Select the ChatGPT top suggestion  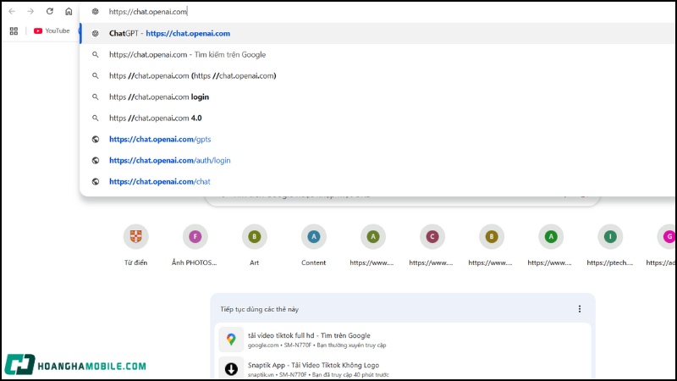click(x=169, y=34)
